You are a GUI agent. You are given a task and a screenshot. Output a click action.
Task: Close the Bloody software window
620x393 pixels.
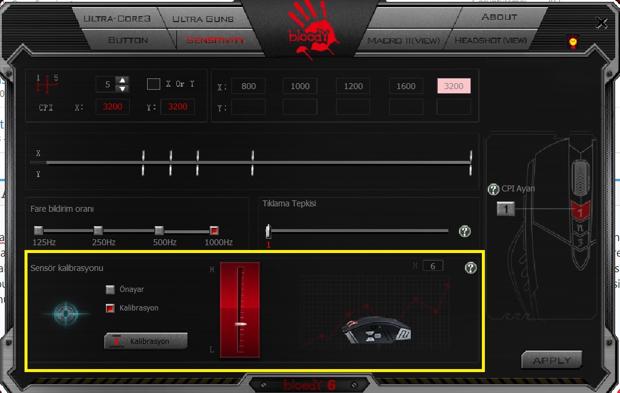(601, 23)
